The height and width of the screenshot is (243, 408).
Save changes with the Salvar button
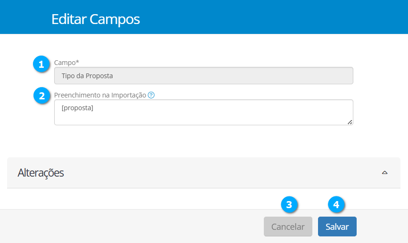click(x=337, y=227)
